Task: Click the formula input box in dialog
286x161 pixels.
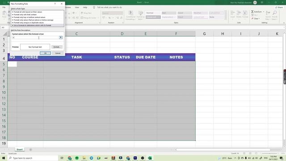Action: click(35, 38)
